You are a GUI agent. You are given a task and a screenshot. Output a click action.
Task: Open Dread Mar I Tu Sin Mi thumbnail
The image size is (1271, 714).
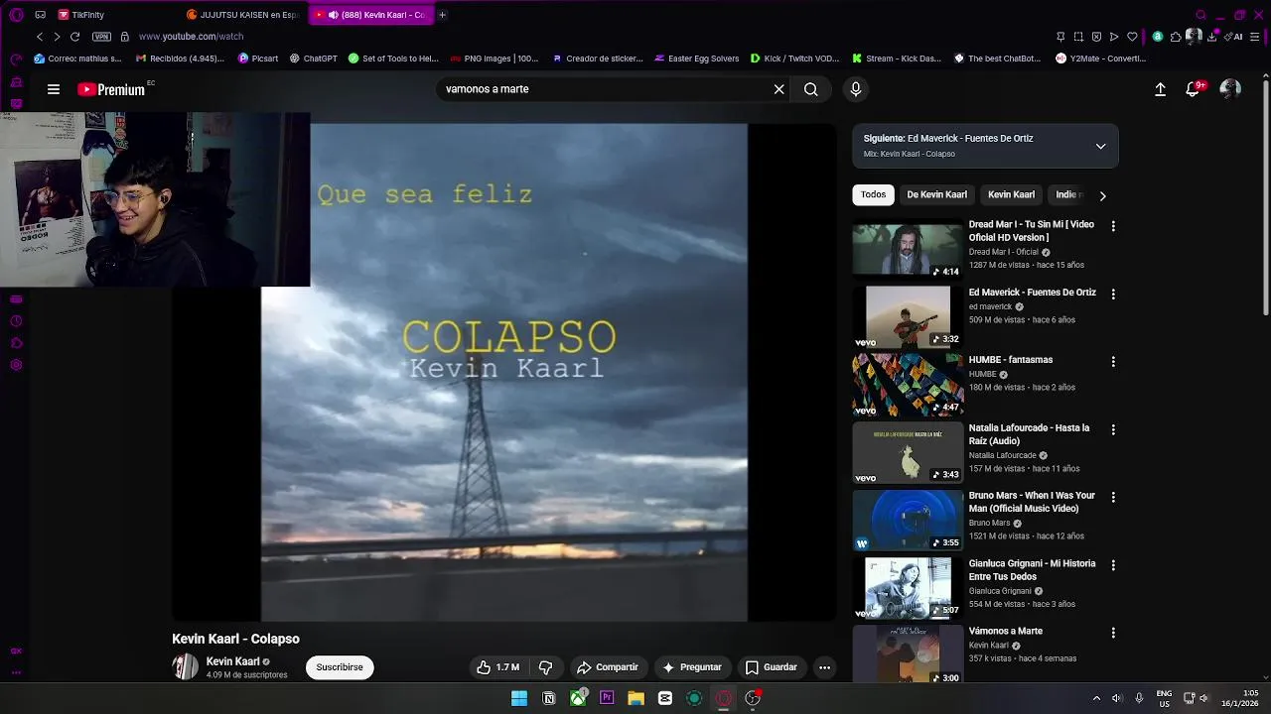pyautogui.click(x=908, y=249)
